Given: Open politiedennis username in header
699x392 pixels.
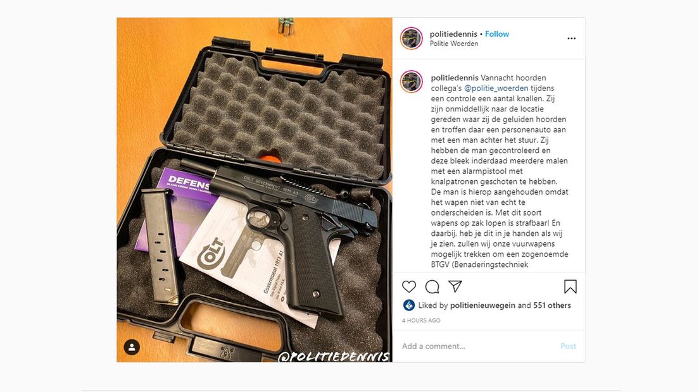Looking at the screenshot, I should (x=453, y=34).
